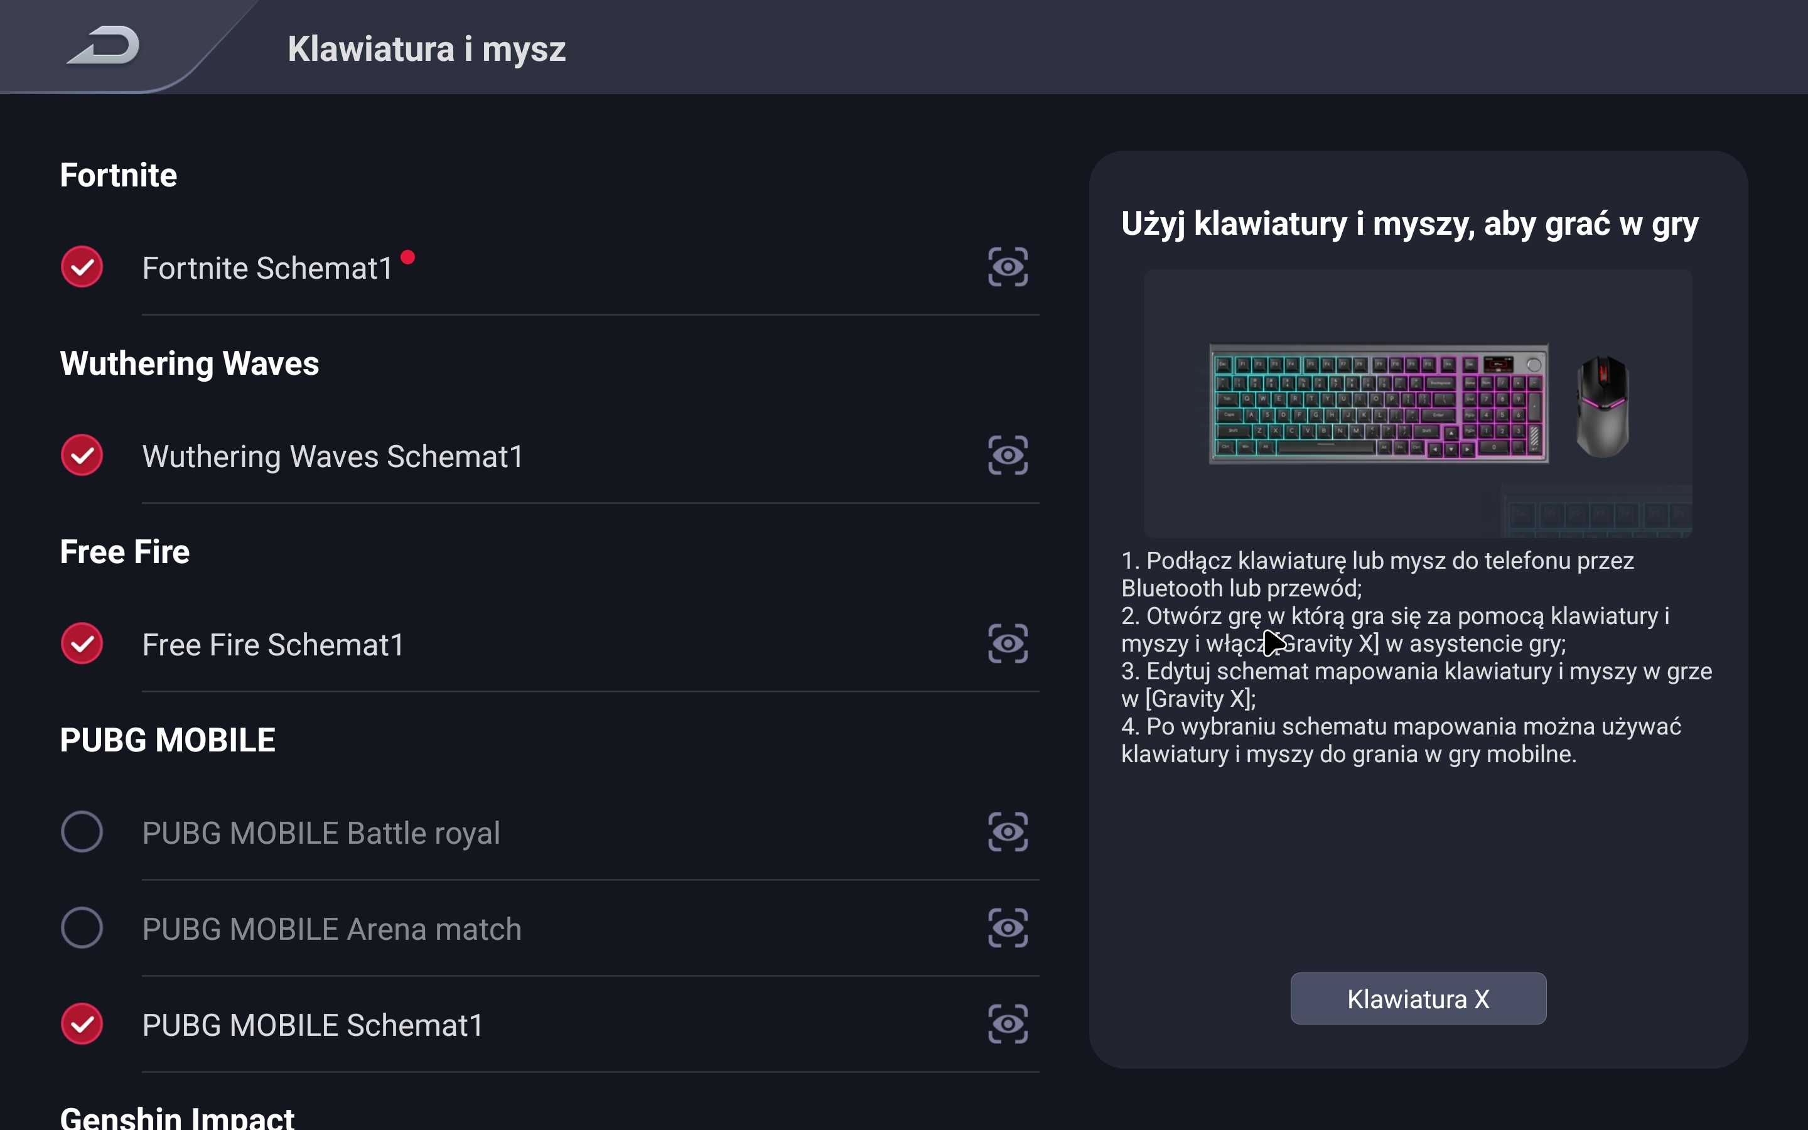Preview the Fortnite Schemat1 layout

coord(1007,267)
